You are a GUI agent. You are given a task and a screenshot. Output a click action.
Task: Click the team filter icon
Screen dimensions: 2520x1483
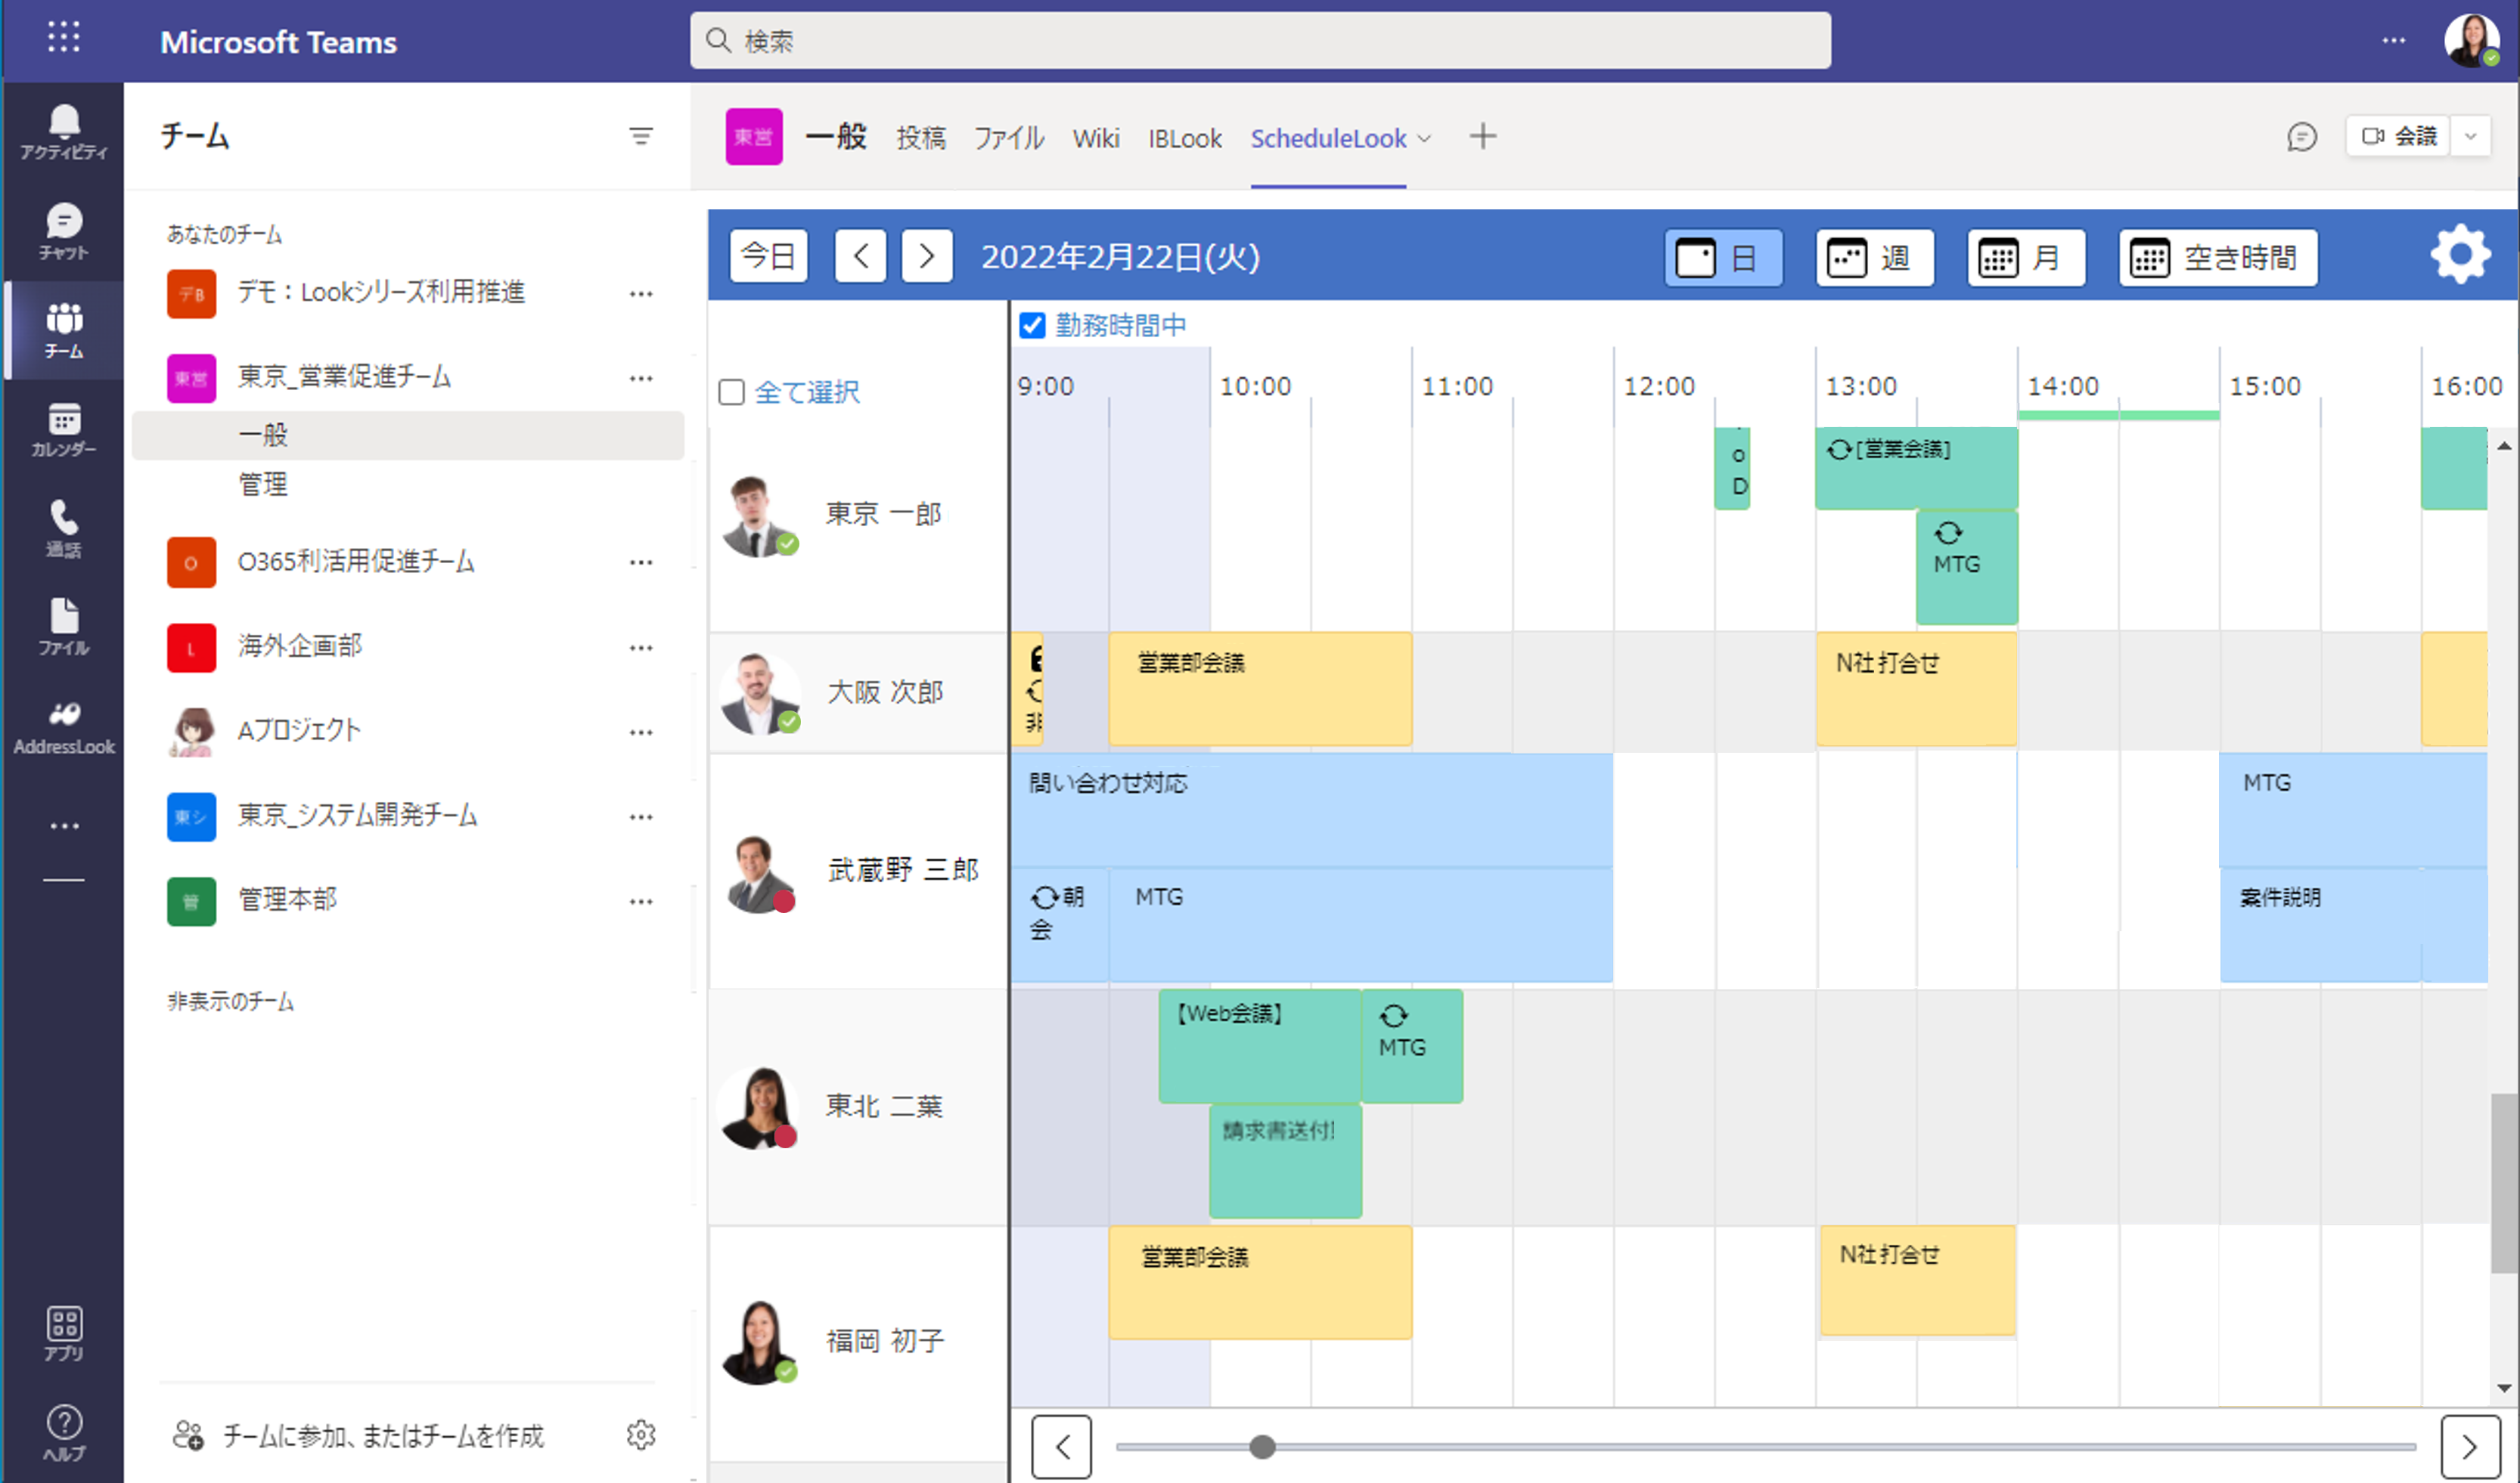coord(641,136)
